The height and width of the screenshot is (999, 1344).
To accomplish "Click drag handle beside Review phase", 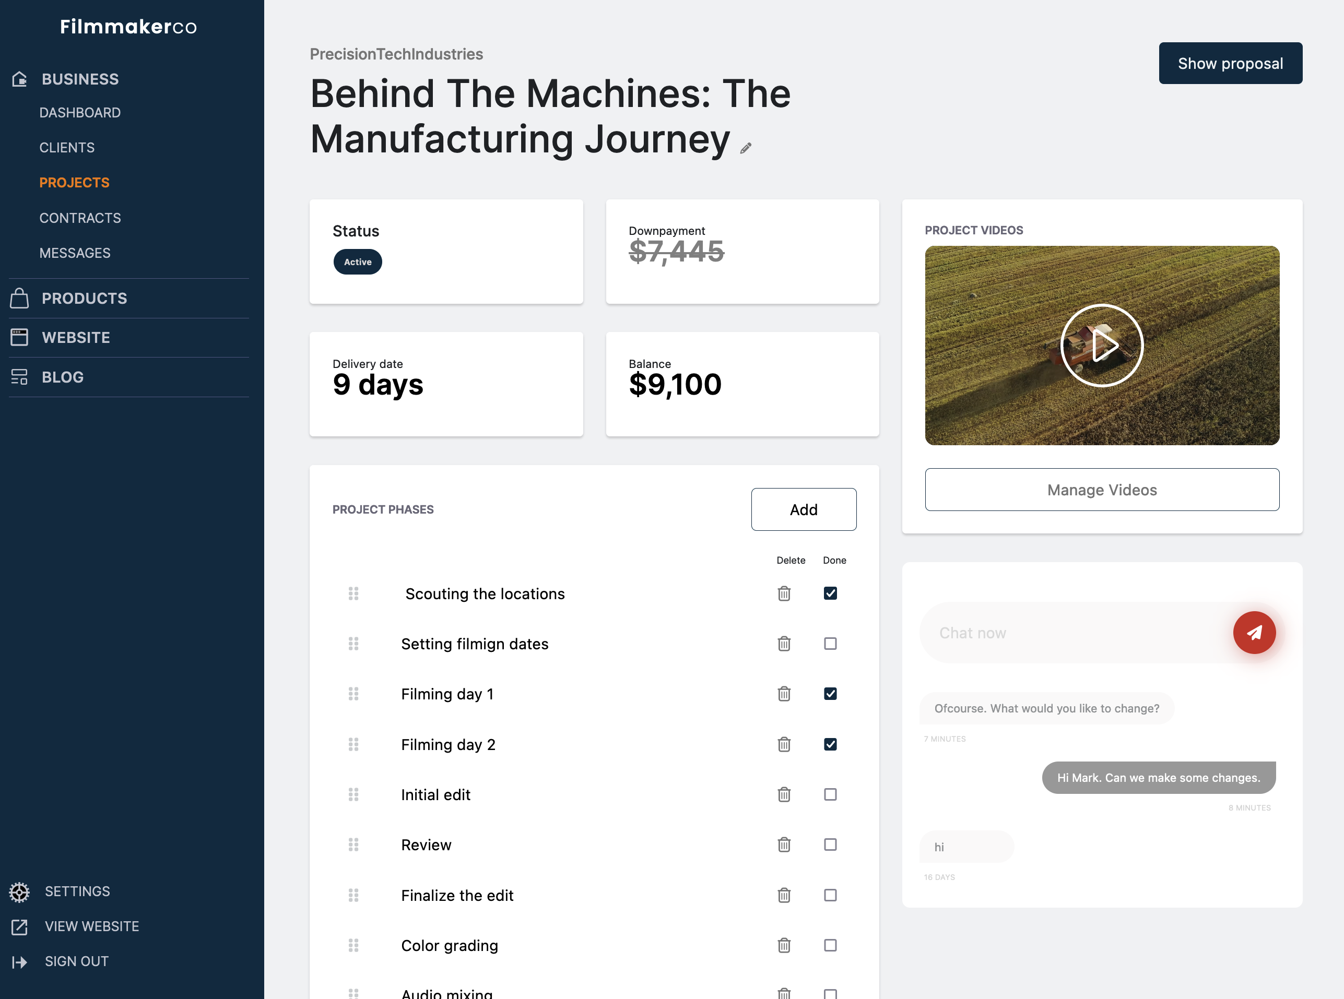I will tap(354, 844).
